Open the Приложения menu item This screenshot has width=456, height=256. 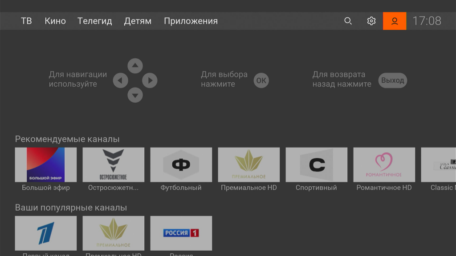click(191, 21)
